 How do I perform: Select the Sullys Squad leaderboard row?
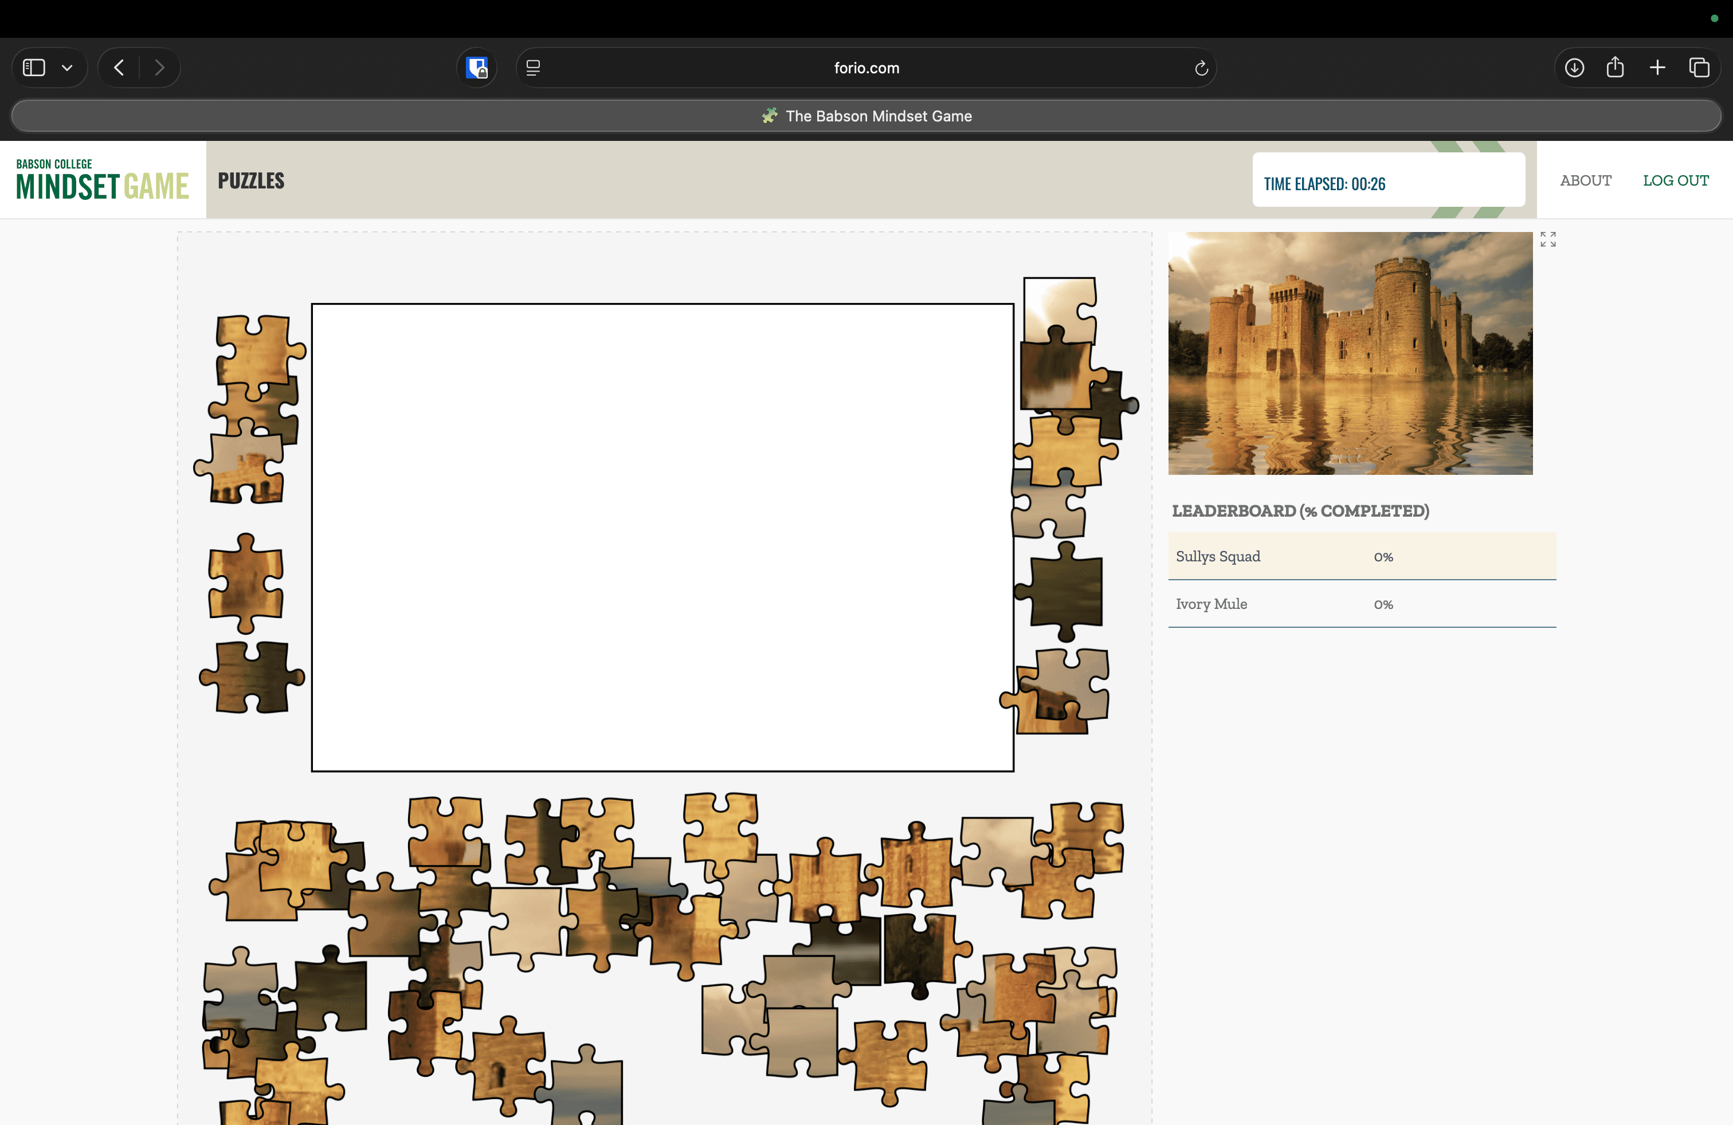(1362, 556)
